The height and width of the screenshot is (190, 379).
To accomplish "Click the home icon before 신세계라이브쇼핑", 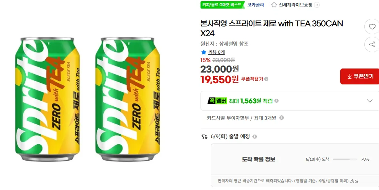I will 274,4.
